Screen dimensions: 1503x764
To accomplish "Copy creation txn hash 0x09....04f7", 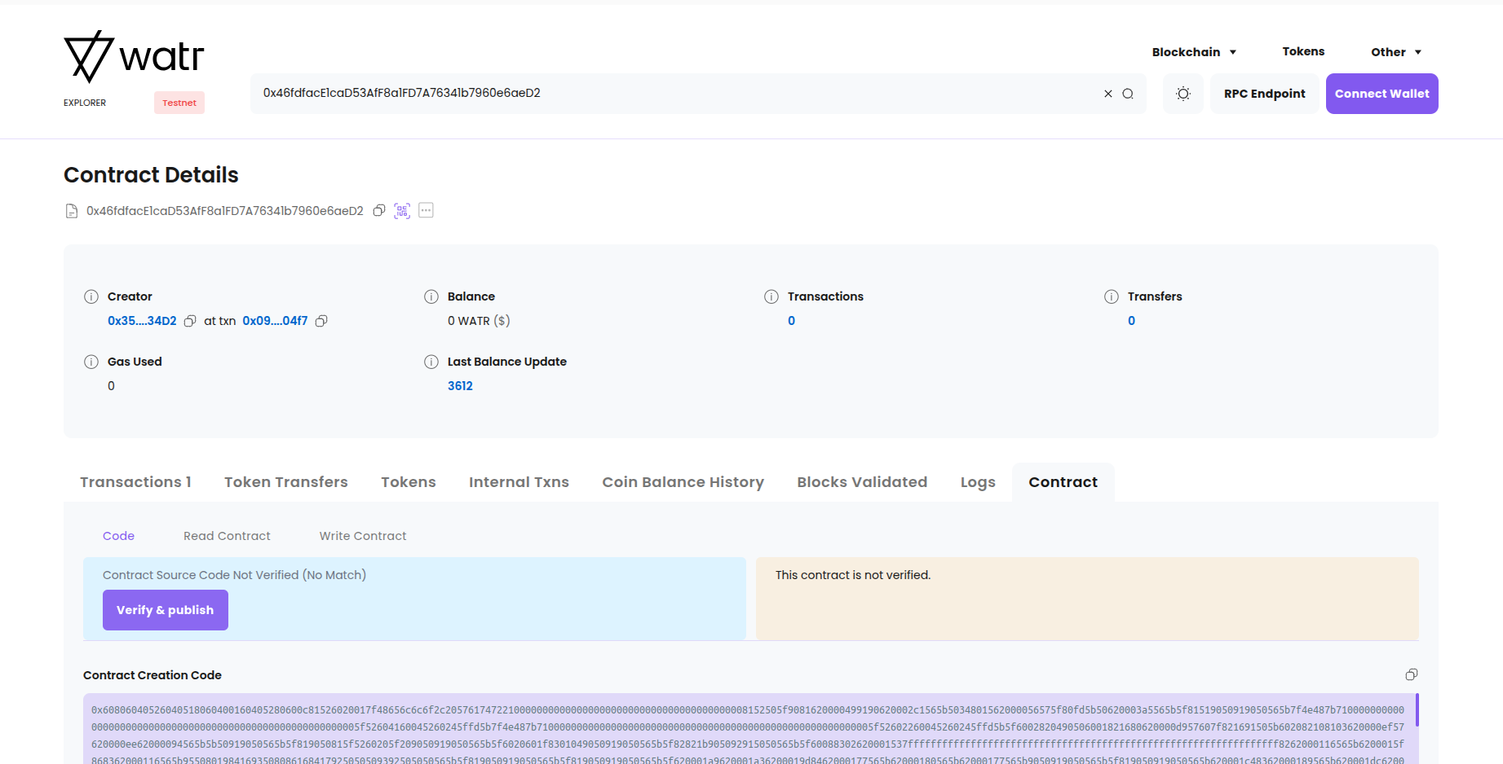I will tap(321, 321).
